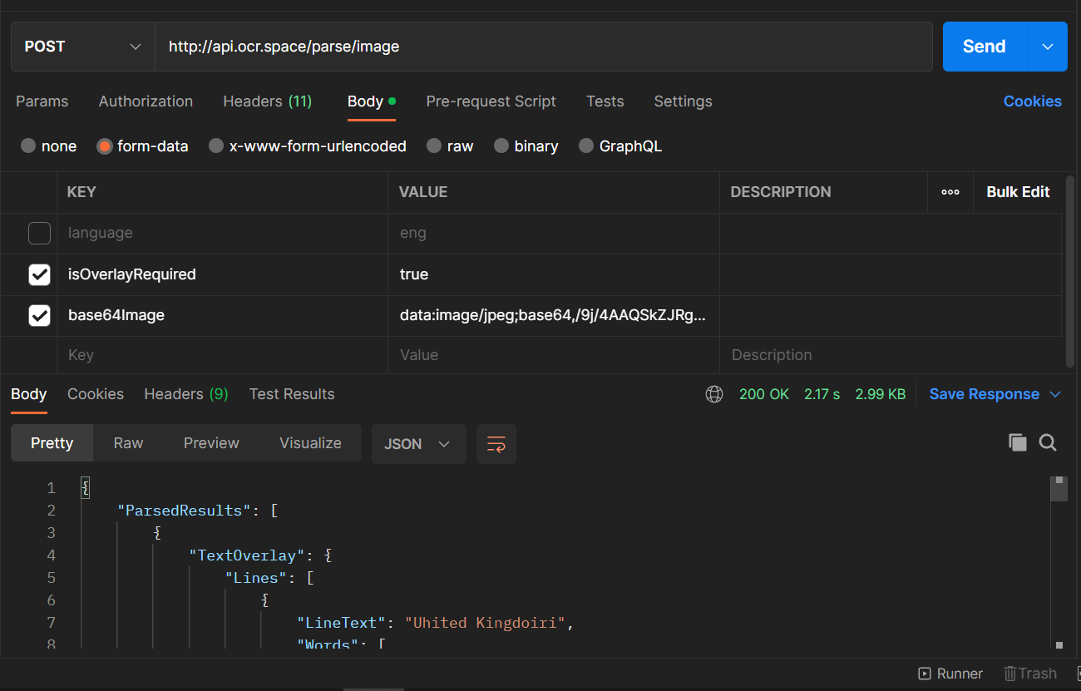Open the Cookies link at top right
This screenshot has width=1081, height=691.
[x=1033, y=101]
